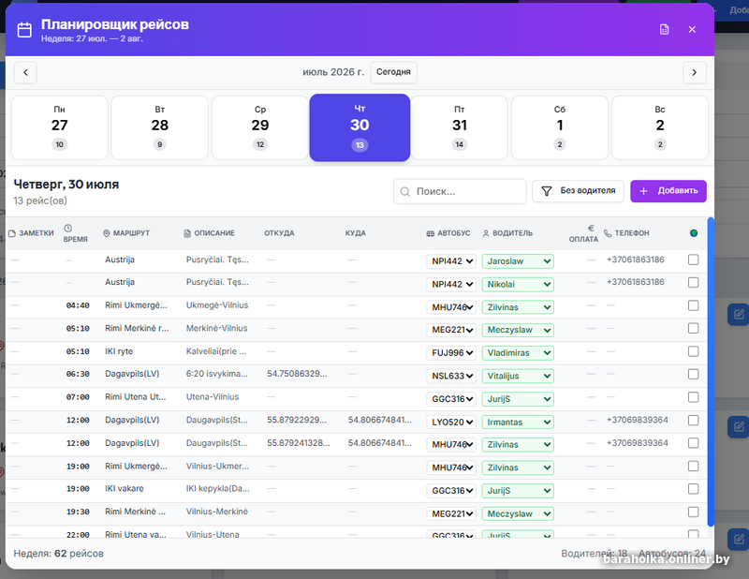Click the green status dot column header
The height and width of the screenshot is (579, 749).
coord(694,233)
